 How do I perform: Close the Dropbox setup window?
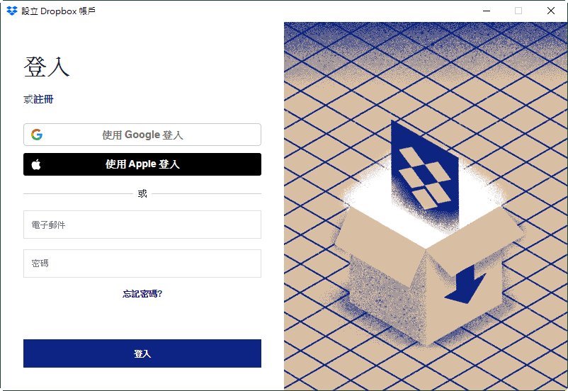(x=550, y=11)
